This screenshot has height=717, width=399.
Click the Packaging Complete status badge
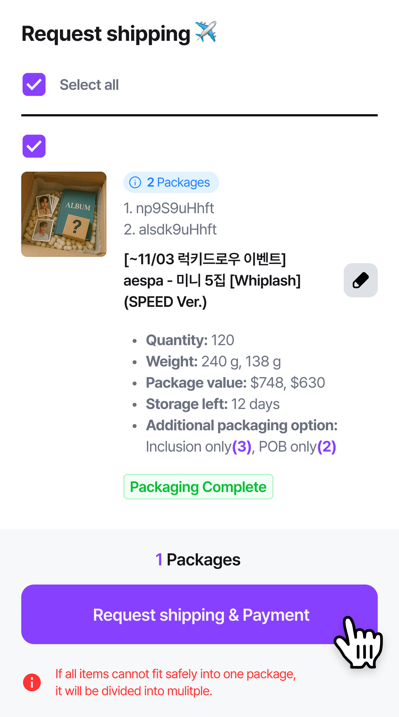click(198, 487)
